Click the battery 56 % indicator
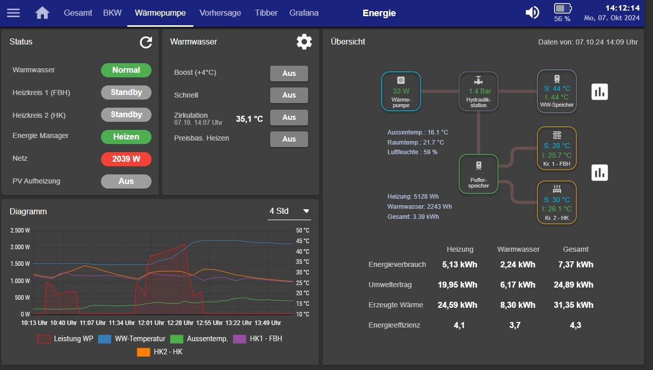This screenshot has height=370, width=653. (x=563, y=13)
